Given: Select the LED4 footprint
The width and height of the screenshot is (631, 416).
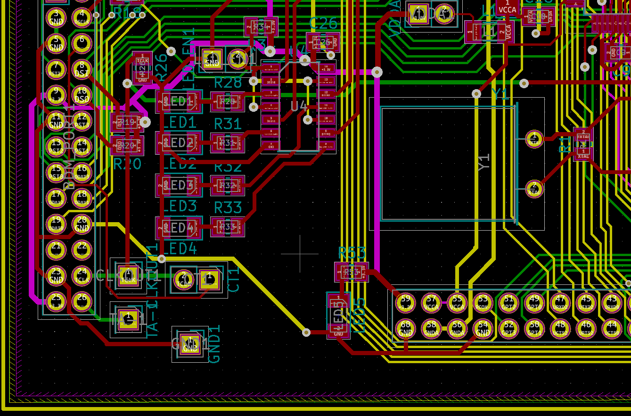Looking at the screenshot, I should point(179,228).
